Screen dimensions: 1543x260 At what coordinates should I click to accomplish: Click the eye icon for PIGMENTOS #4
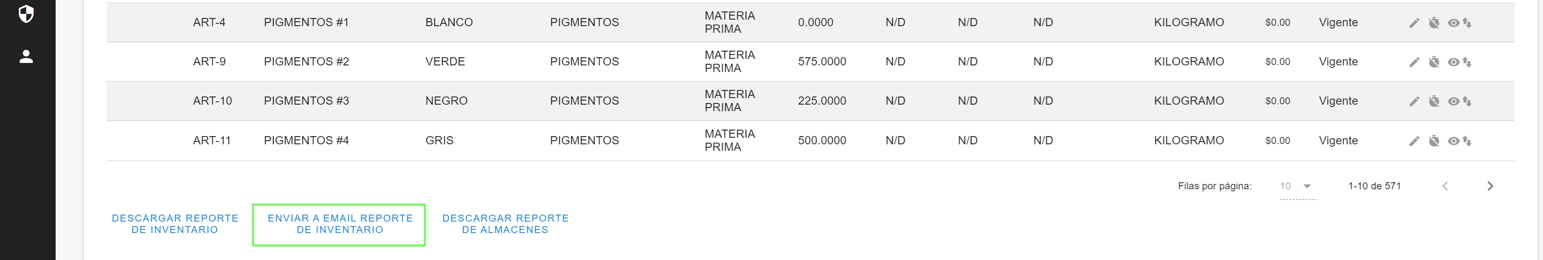pos(1453,141)
